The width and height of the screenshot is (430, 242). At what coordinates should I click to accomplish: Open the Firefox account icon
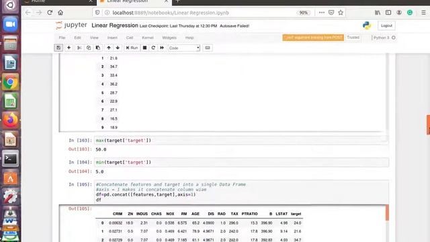click(399, 13)
